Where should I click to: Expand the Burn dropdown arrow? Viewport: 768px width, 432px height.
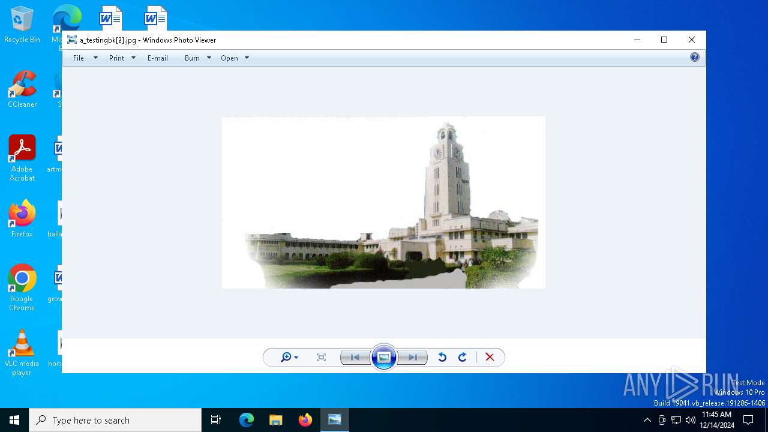coord(209,58)
